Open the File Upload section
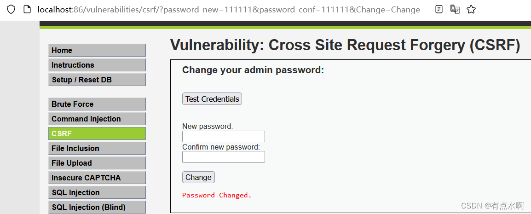 click(97, 163)
